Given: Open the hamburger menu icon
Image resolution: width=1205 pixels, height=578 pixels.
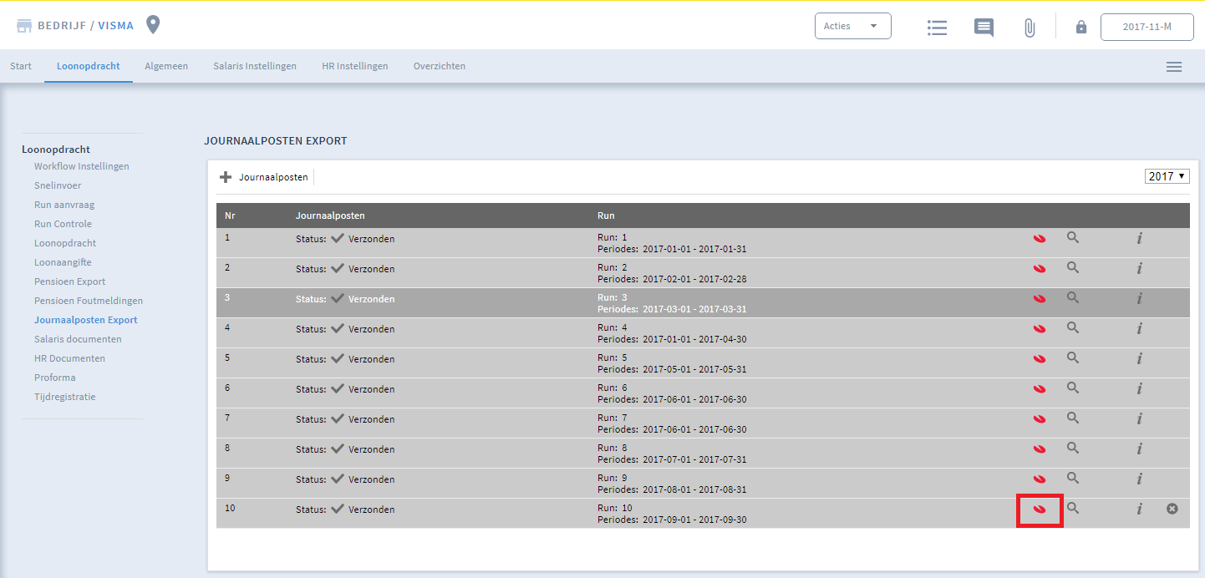Looking at the screenshot, I should tap(1174, 67).
